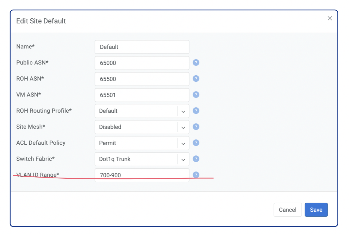Focus the ROH ASN 65500 input
This screenshot has height=234, width=349.
pyautogui.click(x=142, y=79)
